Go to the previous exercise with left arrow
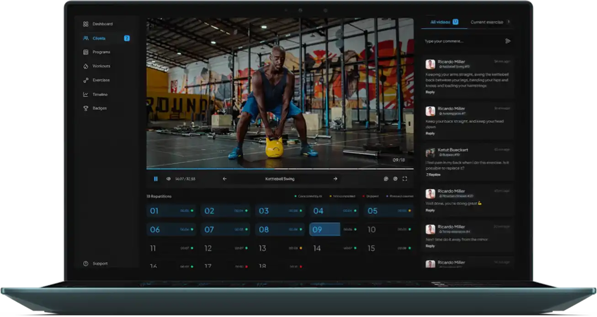The width and height of the screenshot is (597, 317). [x=224, y=179]
